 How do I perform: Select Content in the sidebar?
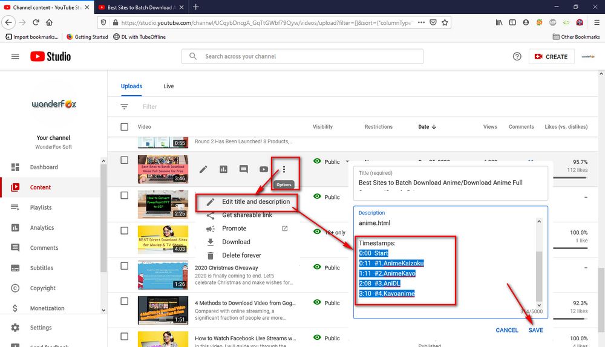pyautogui.click(x=40, y=187)
